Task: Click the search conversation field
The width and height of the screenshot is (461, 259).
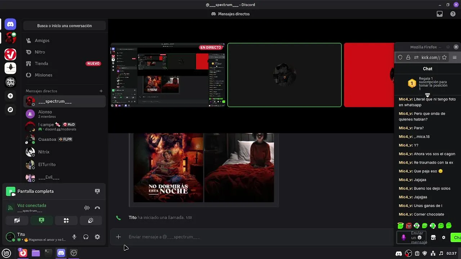Action: 64,26
